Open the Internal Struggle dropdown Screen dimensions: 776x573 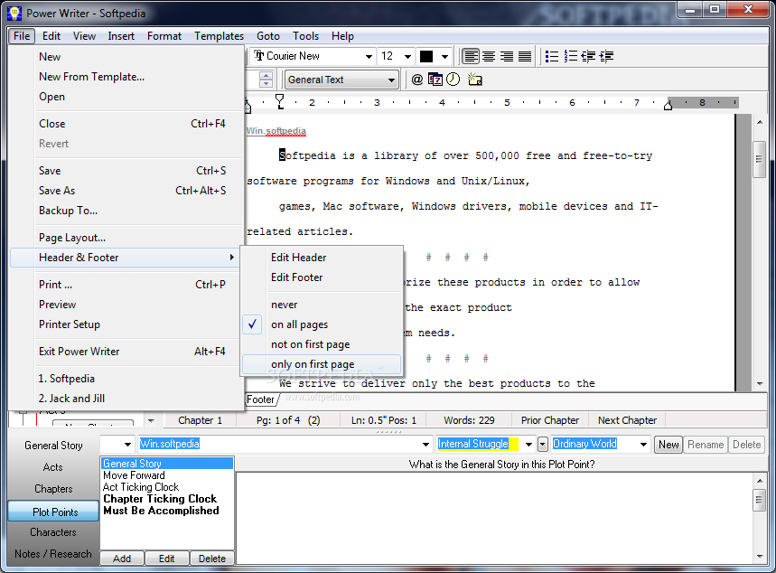click(x=528, y=445)
